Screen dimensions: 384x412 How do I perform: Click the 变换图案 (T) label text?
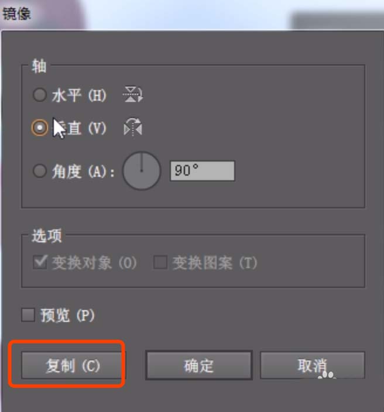(215, 263)
